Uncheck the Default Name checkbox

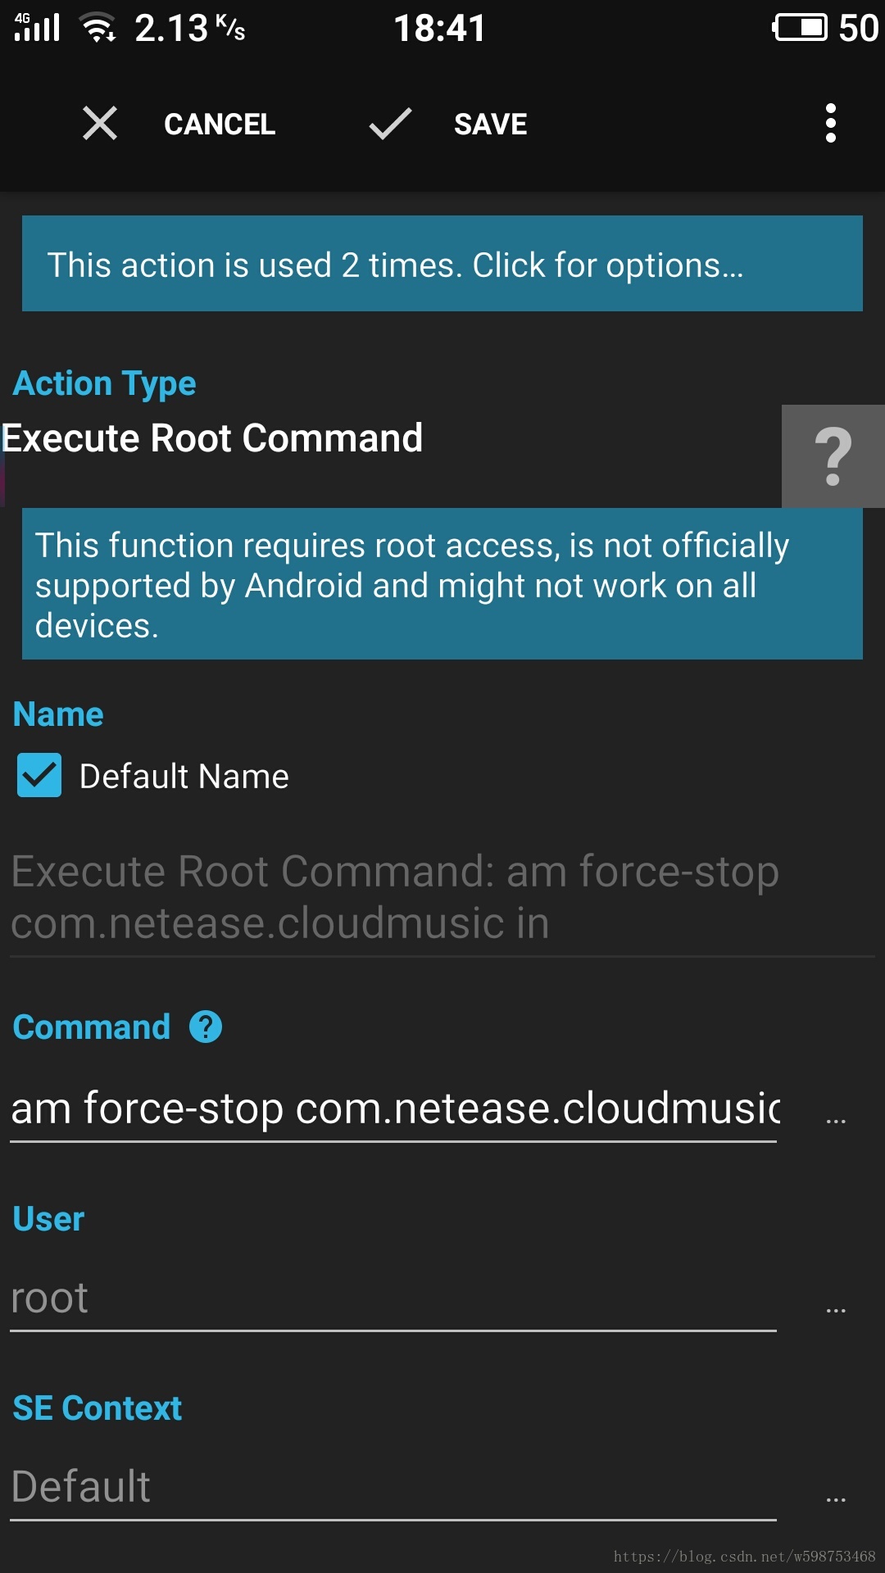[39, 775]
